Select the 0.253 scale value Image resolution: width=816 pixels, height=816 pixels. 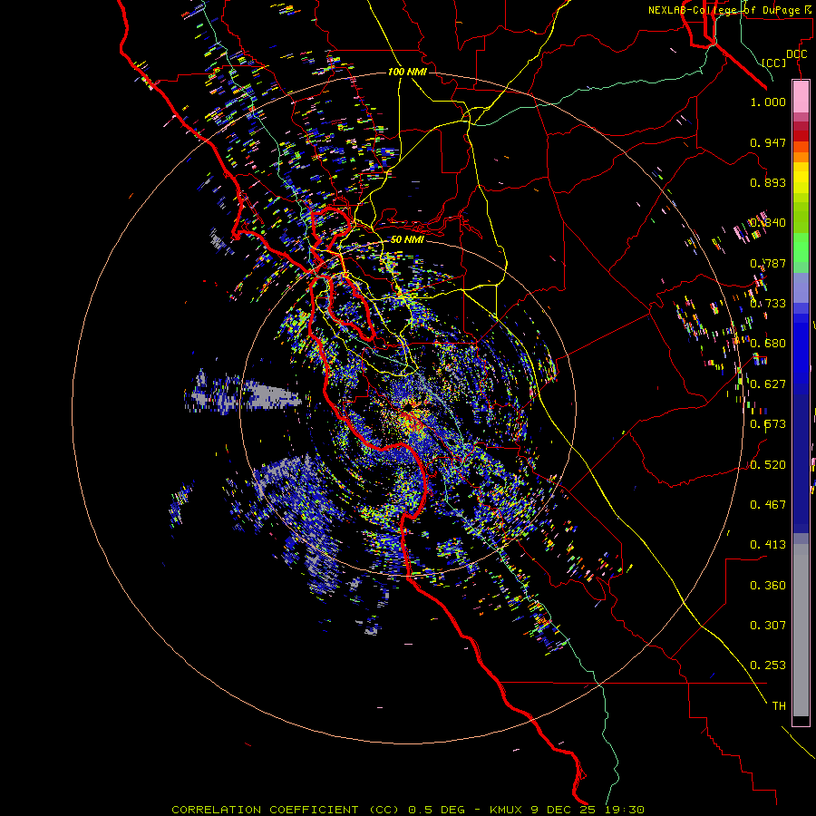point(768,665)
